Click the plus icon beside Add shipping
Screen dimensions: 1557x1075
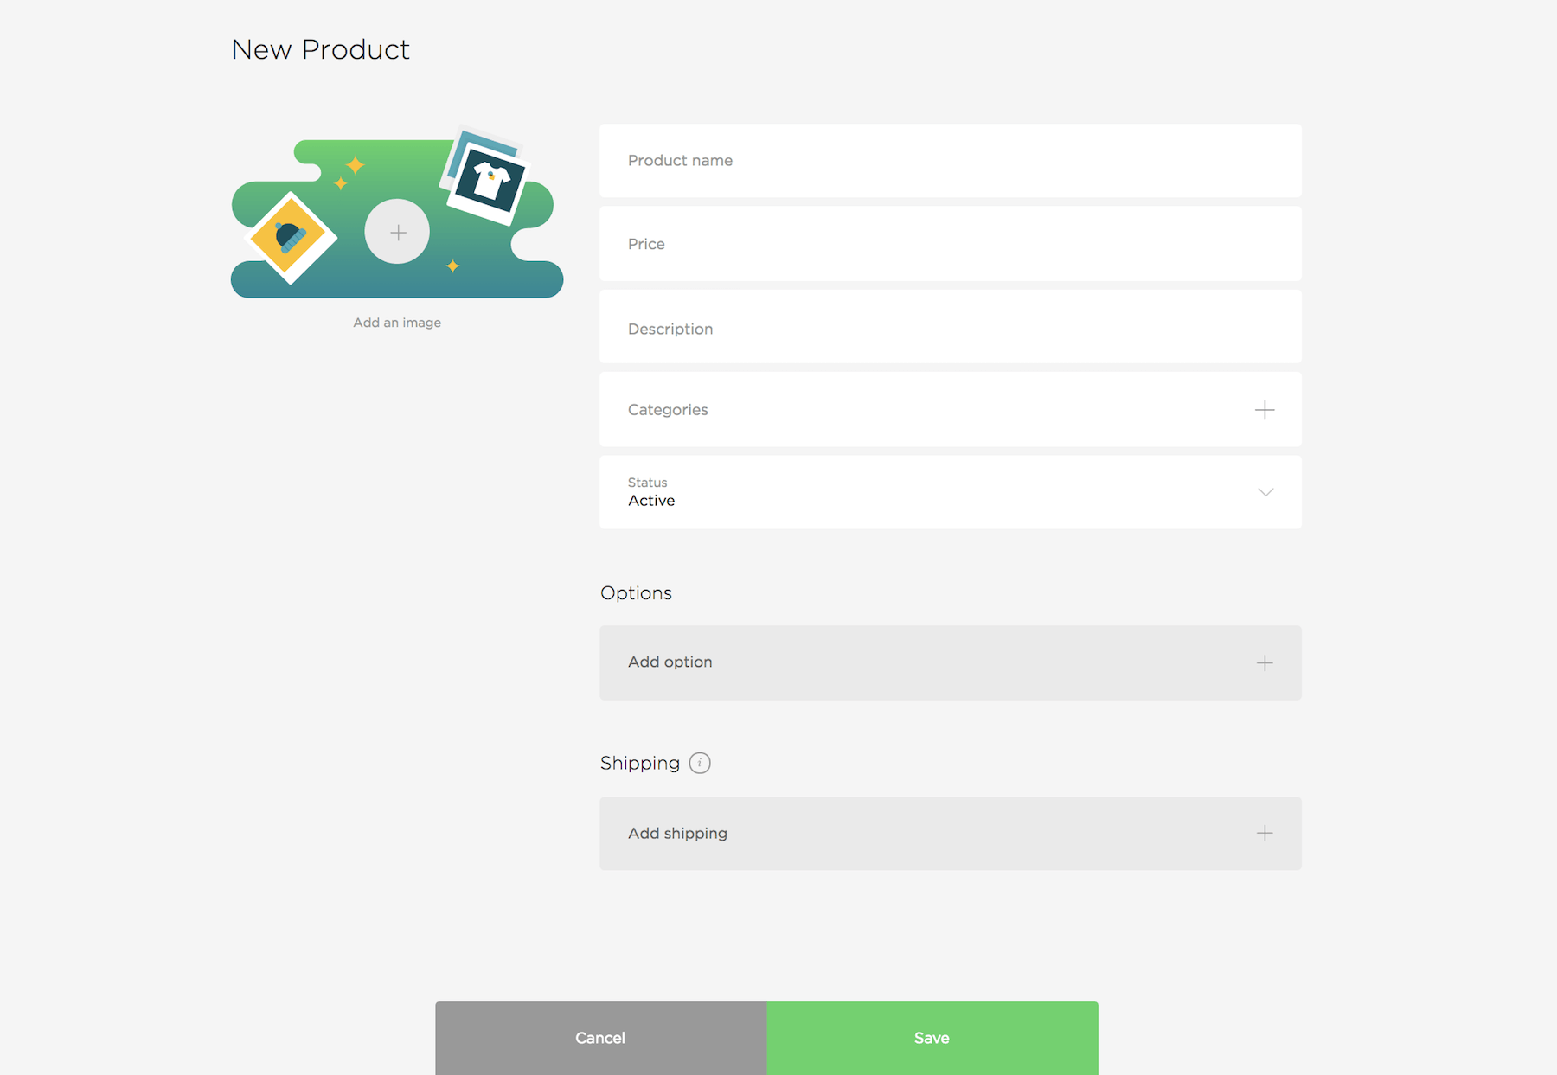1264,834
